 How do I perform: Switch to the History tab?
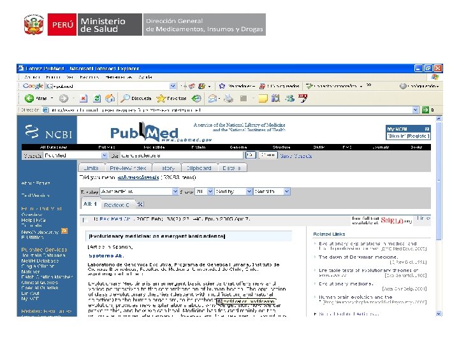pyautogui.click(x=166, y=168)
